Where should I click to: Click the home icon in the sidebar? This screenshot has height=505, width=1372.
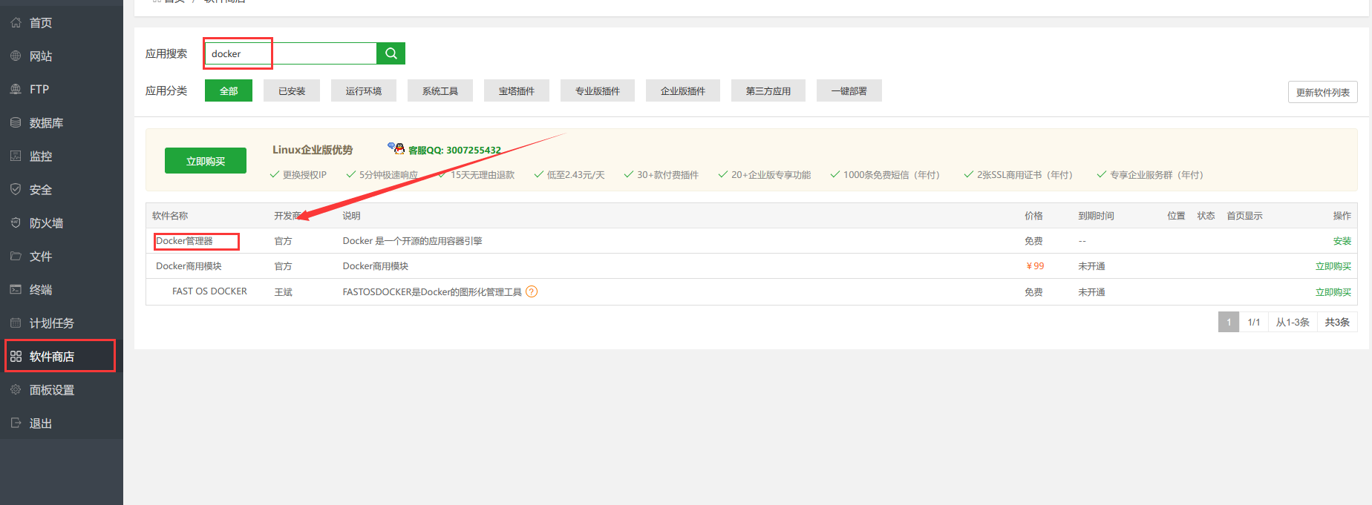pyautogui.click(x=16, y=22)
